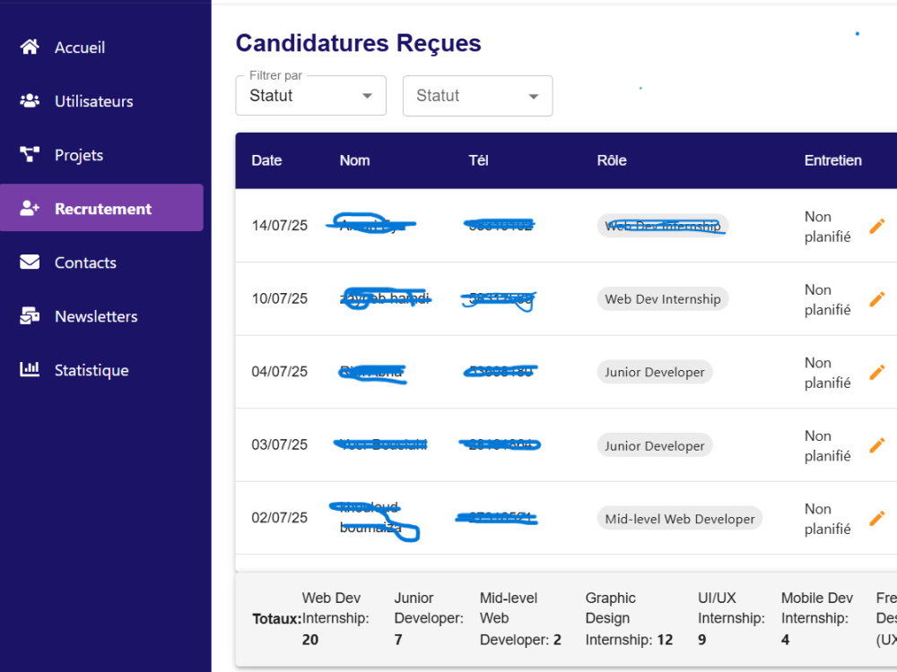The image size is (897, 672).
Task: Click the Junior Developer chip for 03/07/25
Action: (655, 445)
